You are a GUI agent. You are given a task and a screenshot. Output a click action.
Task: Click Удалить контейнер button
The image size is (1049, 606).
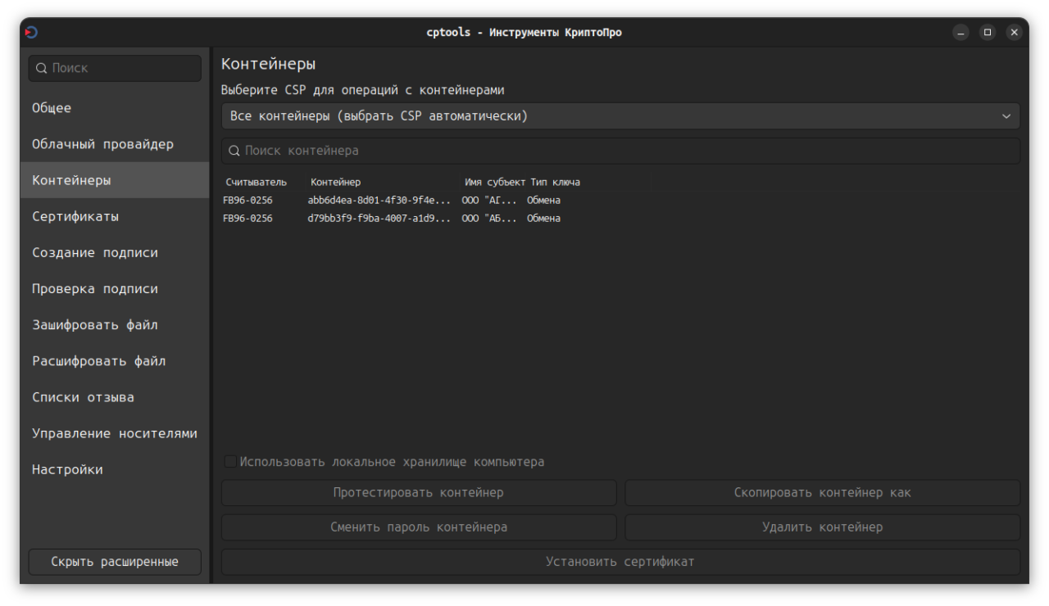(823, 527)
